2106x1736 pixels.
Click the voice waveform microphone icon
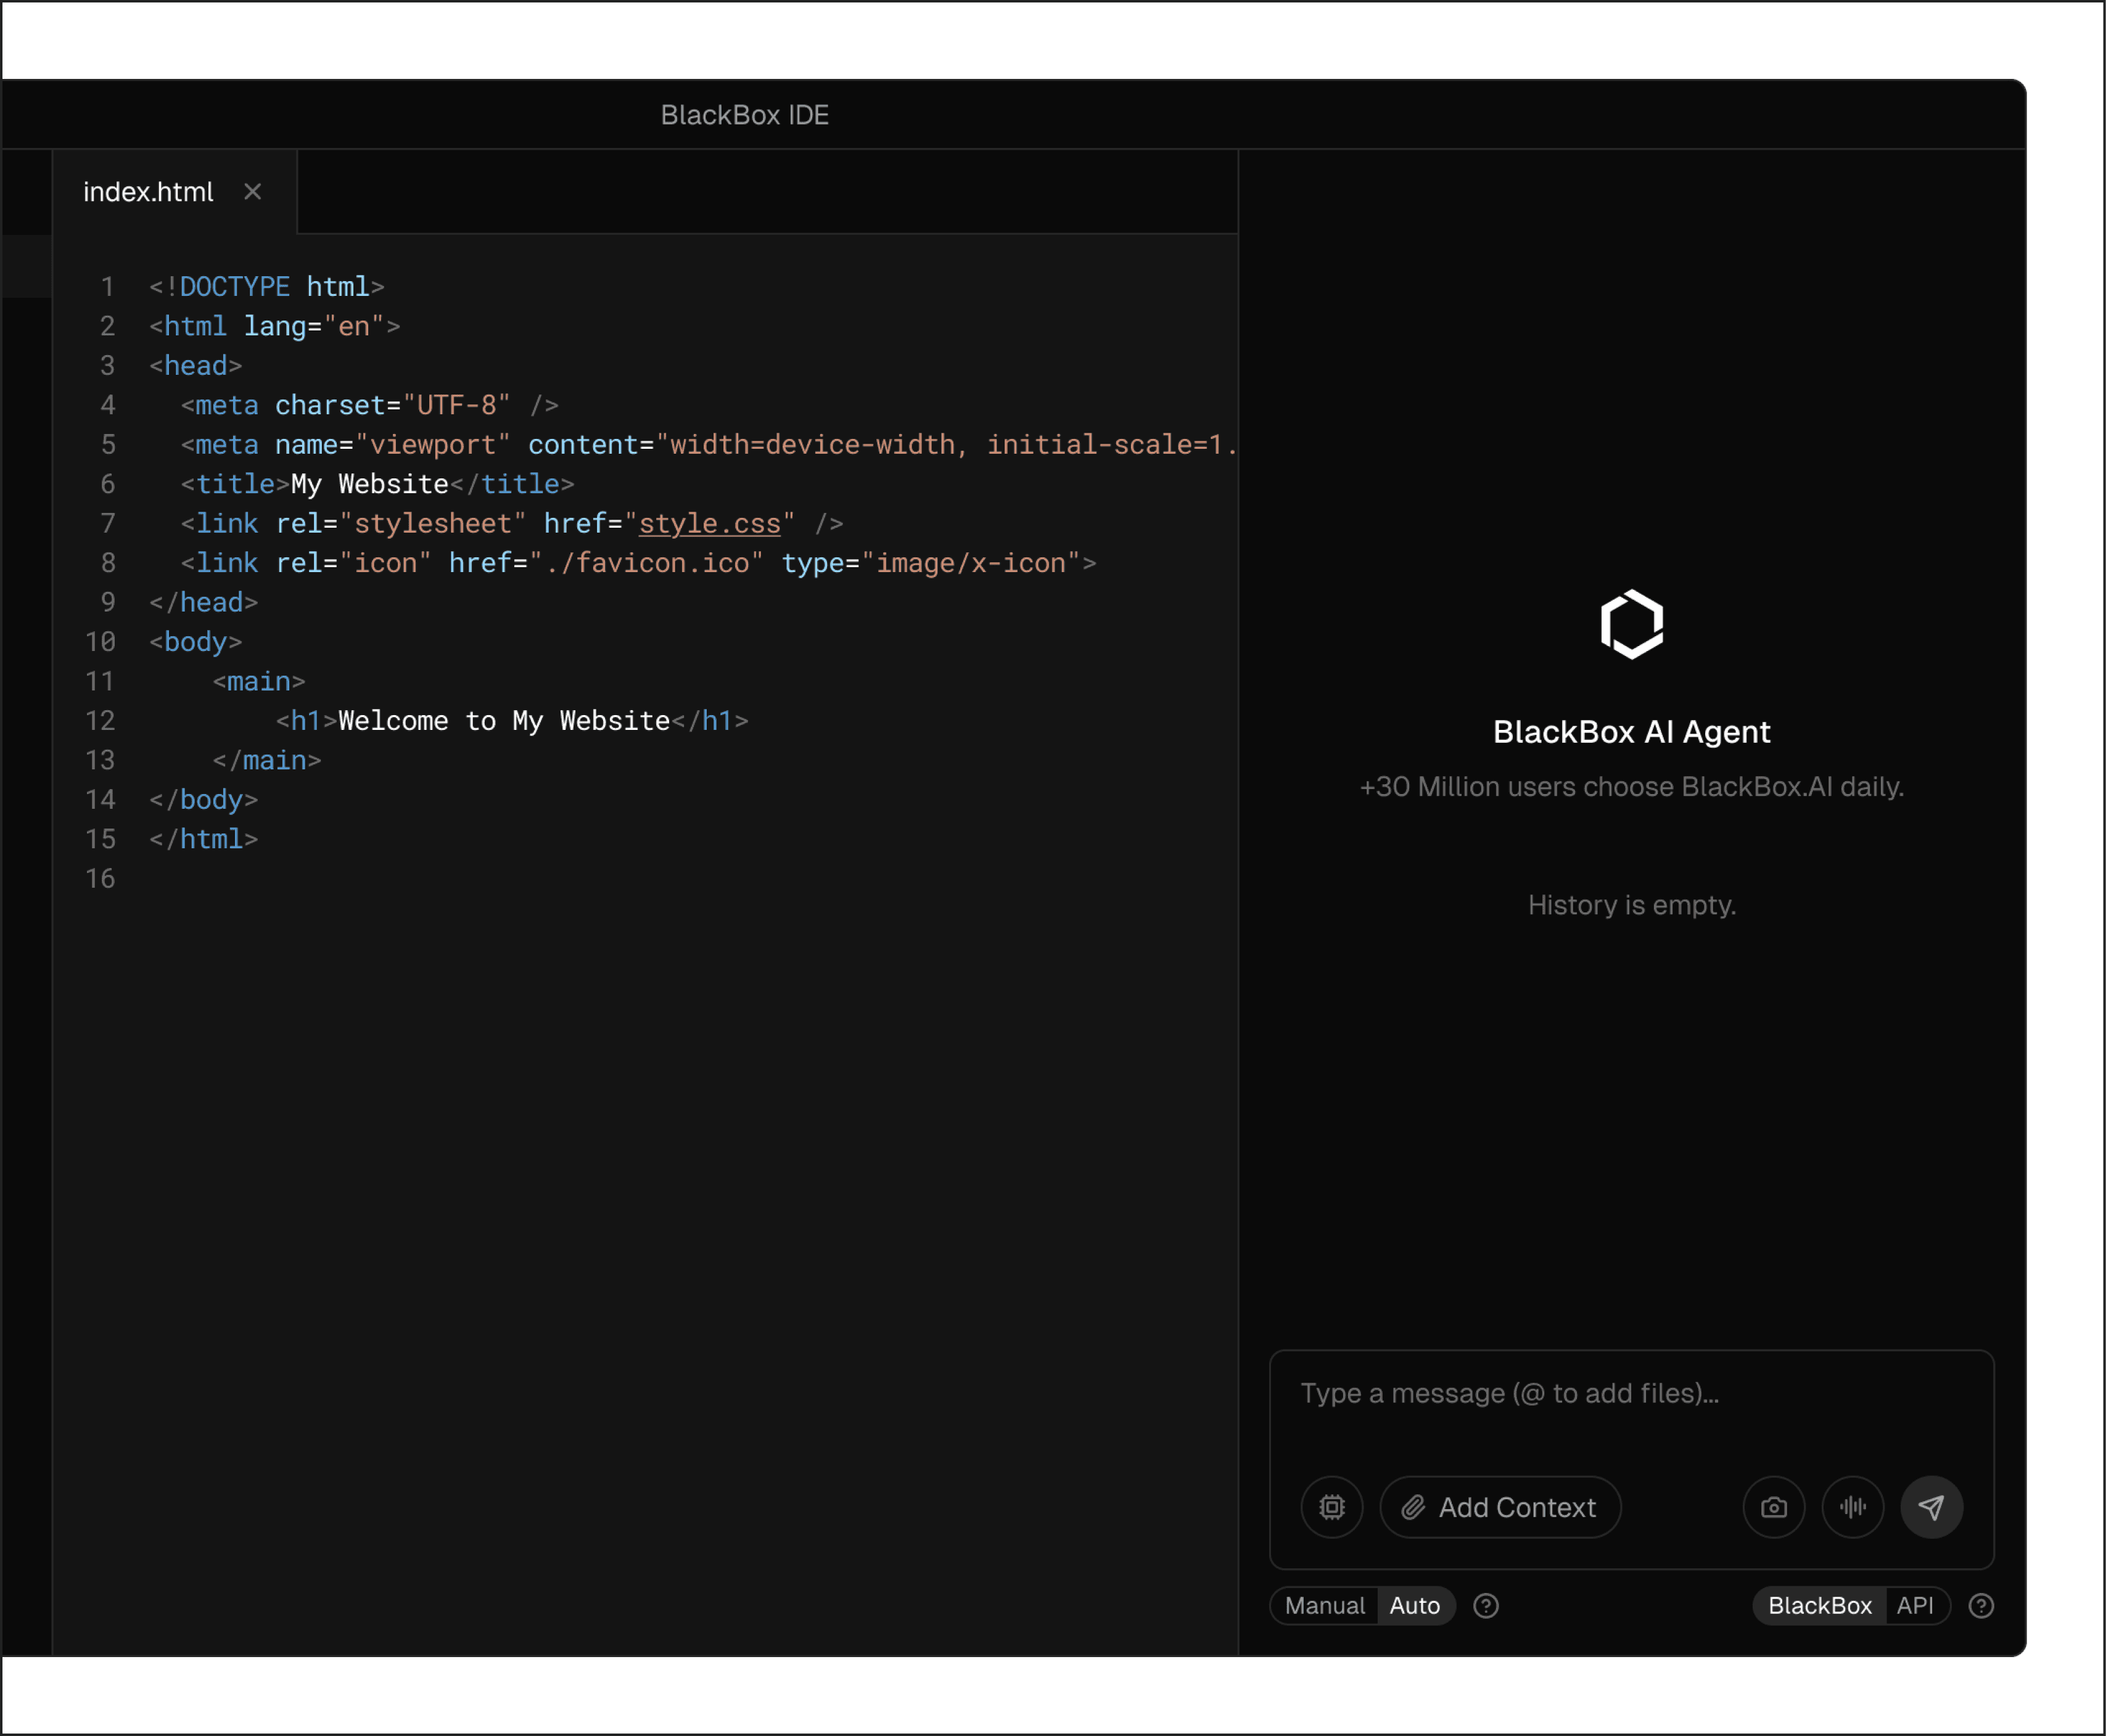[1852, 1507]
